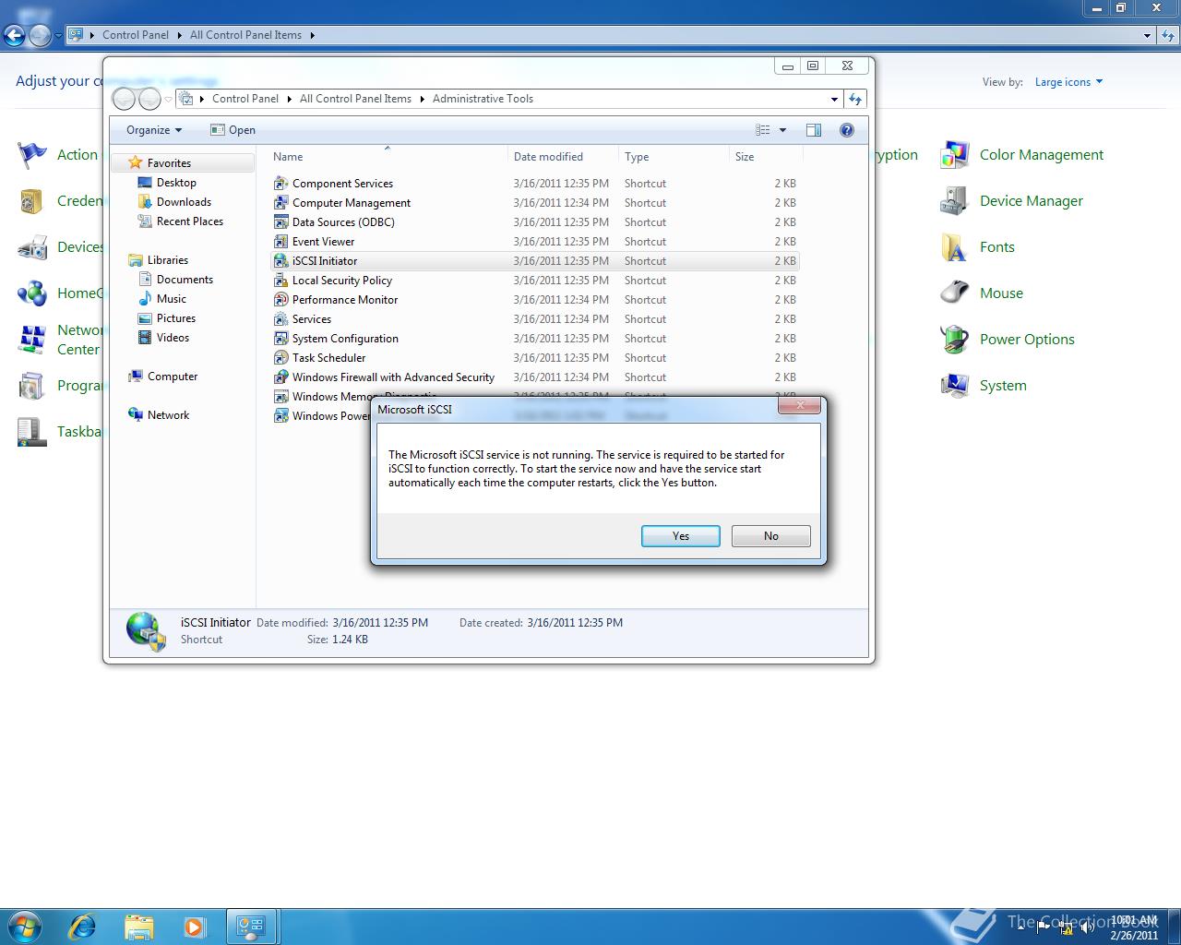Open Device Manager icon in Control Panel
The width and height of the screenshot is (1181, 945).
click(954, 201)
